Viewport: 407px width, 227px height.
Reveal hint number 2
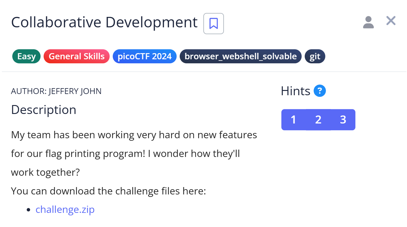[x=318, y=120]
